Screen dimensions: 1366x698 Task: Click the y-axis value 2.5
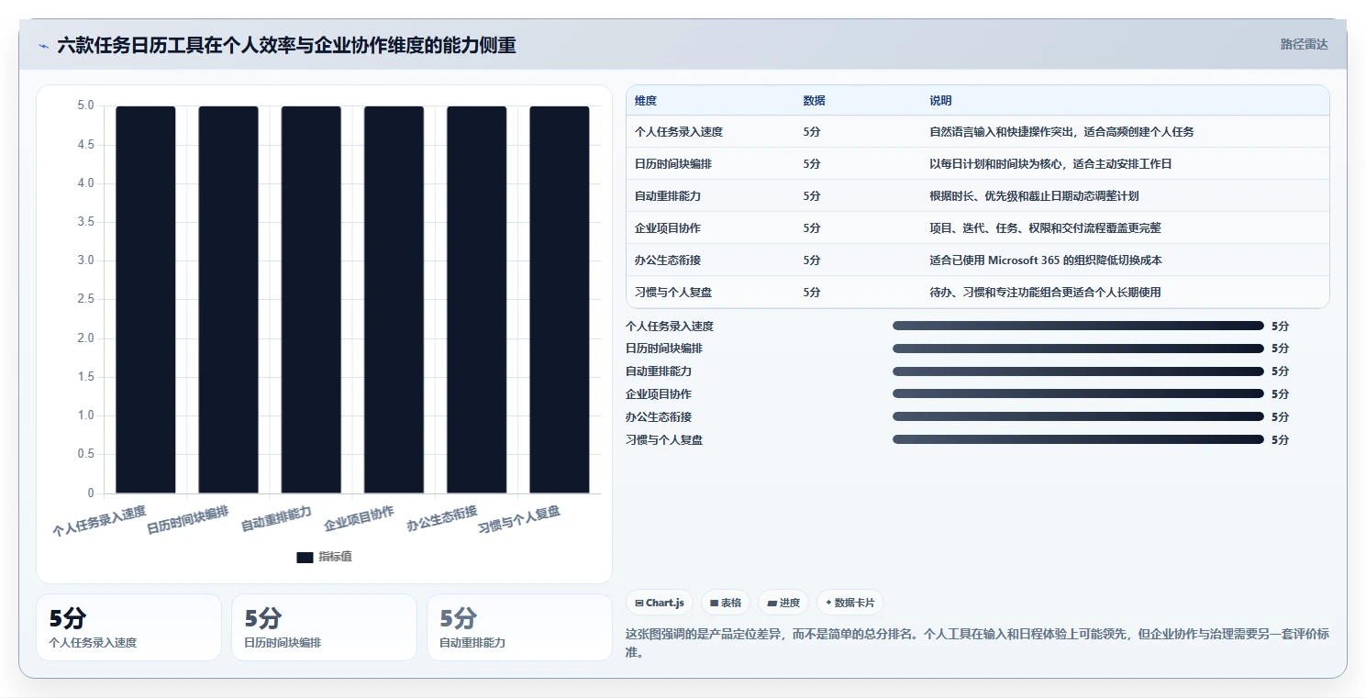click(85, 300)
